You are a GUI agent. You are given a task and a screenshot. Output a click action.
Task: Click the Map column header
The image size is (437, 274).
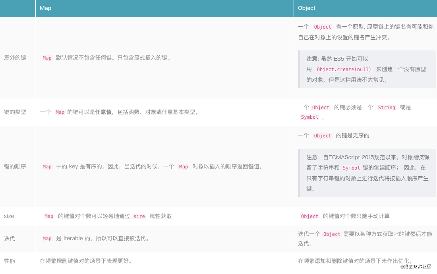click(x=46, y=8)
